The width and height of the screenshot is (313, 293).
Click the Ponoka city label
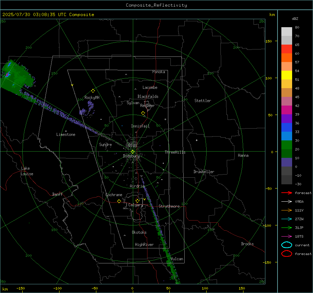coord(159,72)
